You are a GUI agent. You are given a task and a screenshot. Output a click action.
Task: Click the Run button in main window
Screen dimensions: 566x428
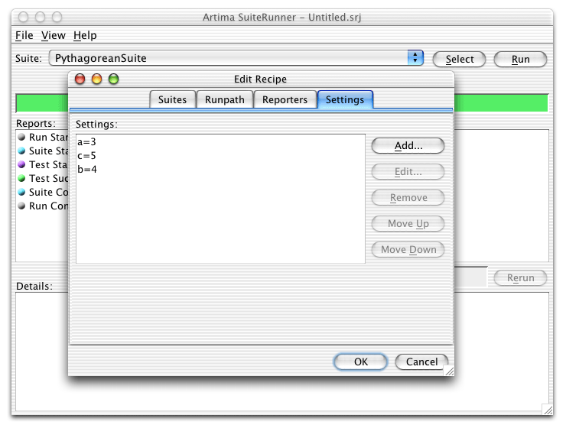[520, 59]
